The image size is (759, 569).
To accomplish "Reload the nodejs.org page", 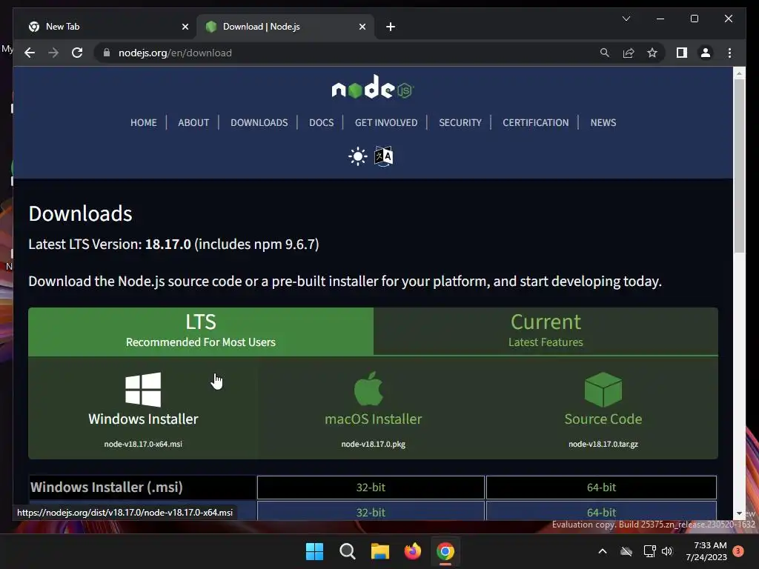I will coord(77,53).
